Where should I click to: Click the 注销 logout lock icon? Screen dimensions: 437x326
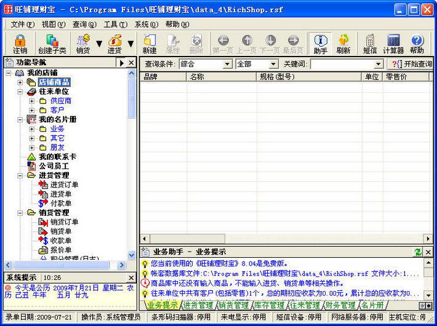click(20, 44)
